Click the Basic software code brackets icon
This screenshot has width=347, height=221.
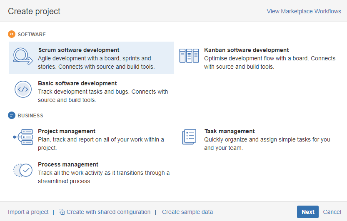click(23, 89)
